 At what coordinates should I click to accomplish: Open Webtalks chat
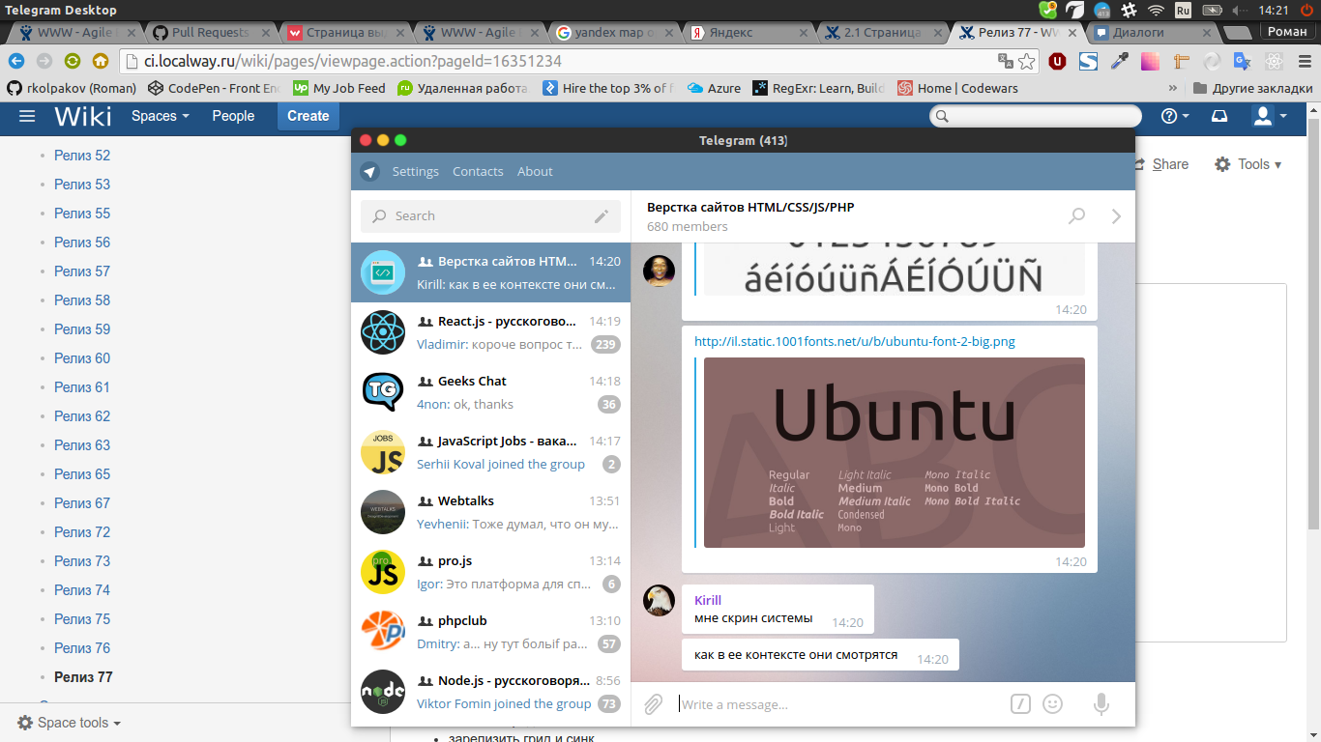click(x=490, y=512)
